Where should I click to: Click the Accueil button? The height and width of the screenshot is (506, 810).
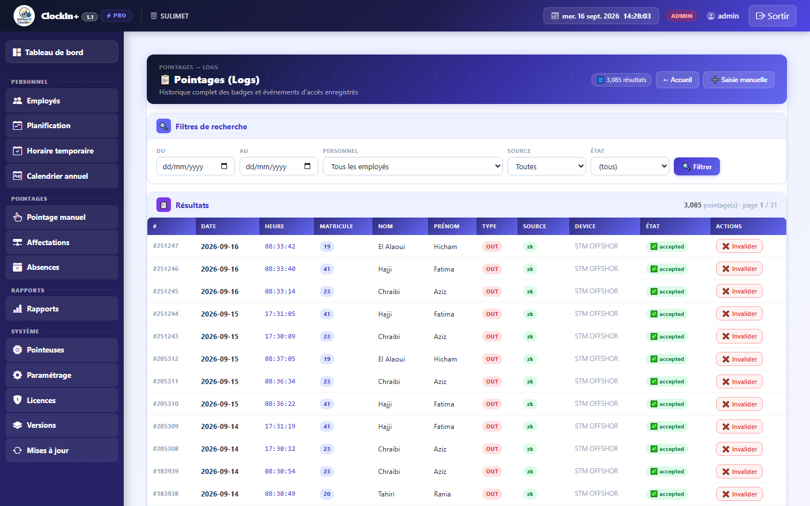point(678,80)
